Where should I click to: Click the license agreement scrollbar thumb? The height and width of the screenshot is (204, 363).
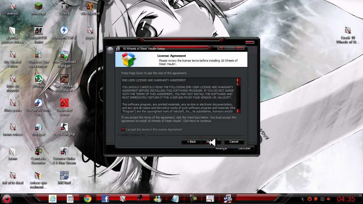click(x=238, y=84)
